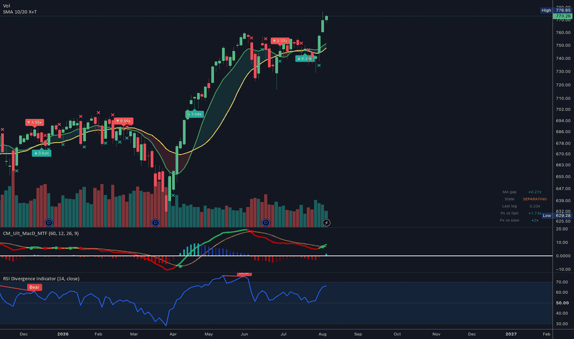Click the Aug label on time axis
This screenshot has height=339, width=574.
(323, 334)
